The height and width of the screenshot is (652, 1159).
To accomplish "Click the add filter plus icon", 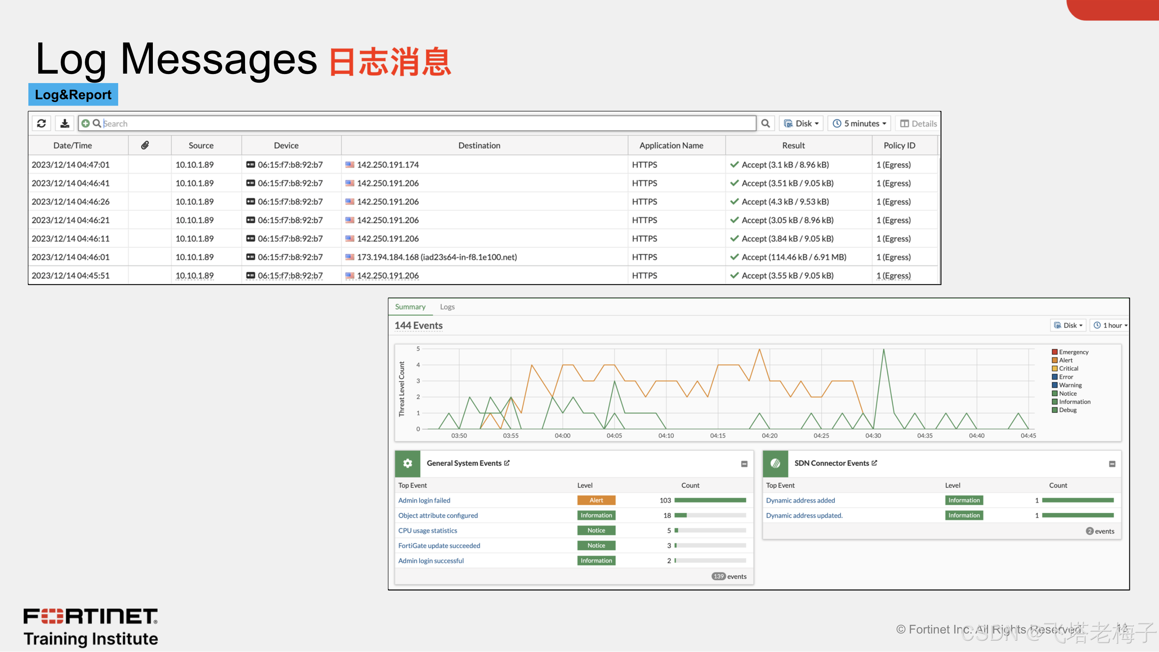I will pos(85,123).
